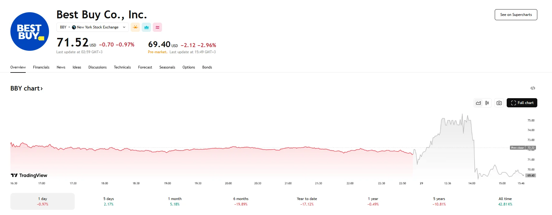
Task: Click the 69.40 current price tag on axis
Action: (531, 176)
